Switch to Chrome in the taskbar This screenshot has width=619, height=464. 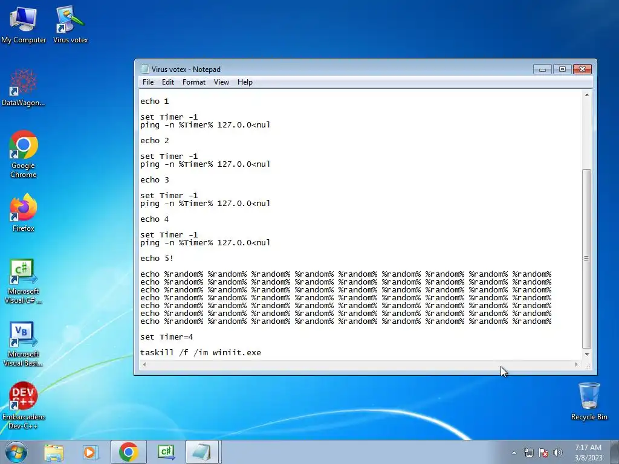[128, 452]
